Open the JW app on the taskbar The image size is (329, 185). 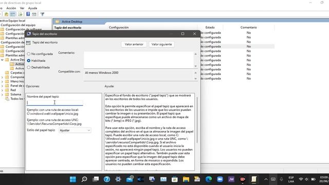point(231,179)
